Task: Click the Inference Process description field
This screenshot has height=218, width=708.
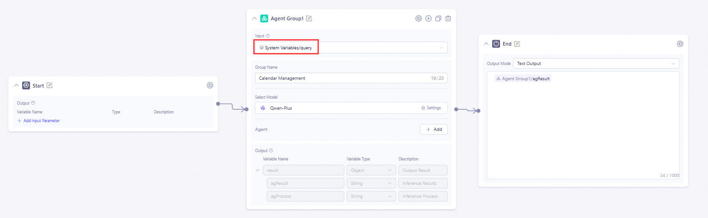Action: coord(423,196)
